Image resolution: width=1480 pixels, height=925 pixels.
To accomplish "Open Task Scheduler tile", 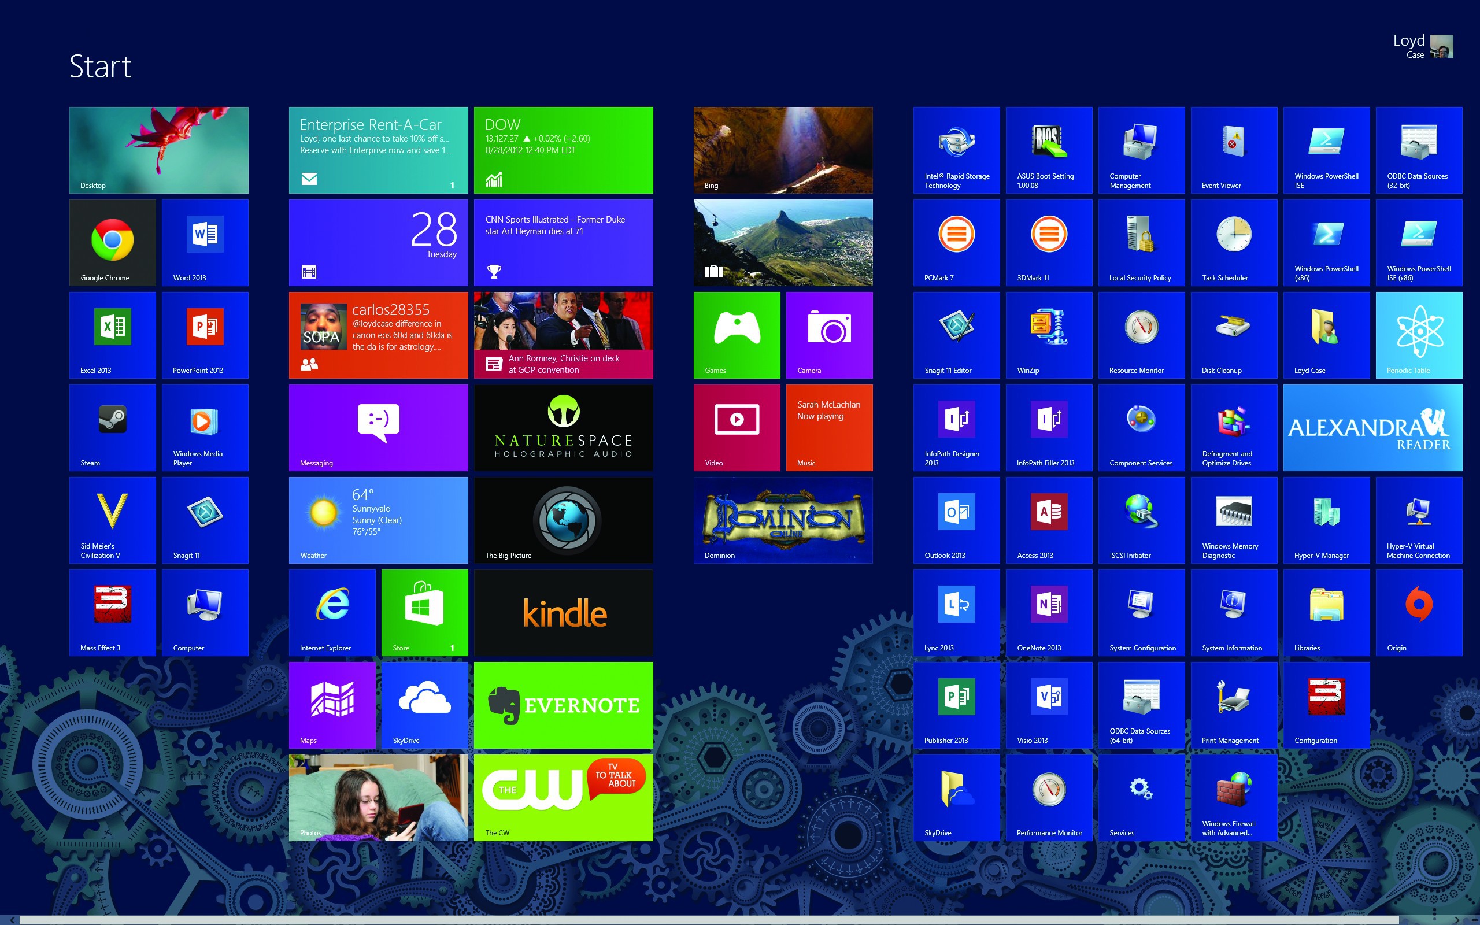I will [x=1234, y=243].
